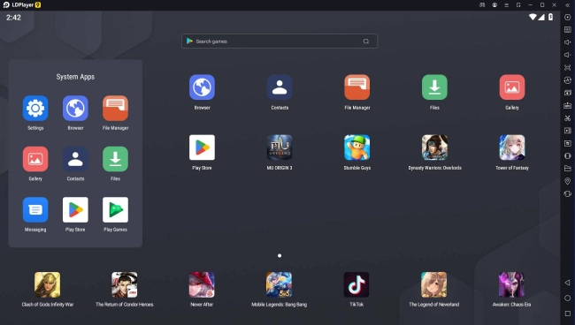Click the volume up sidebar icon

coord(567,42)
